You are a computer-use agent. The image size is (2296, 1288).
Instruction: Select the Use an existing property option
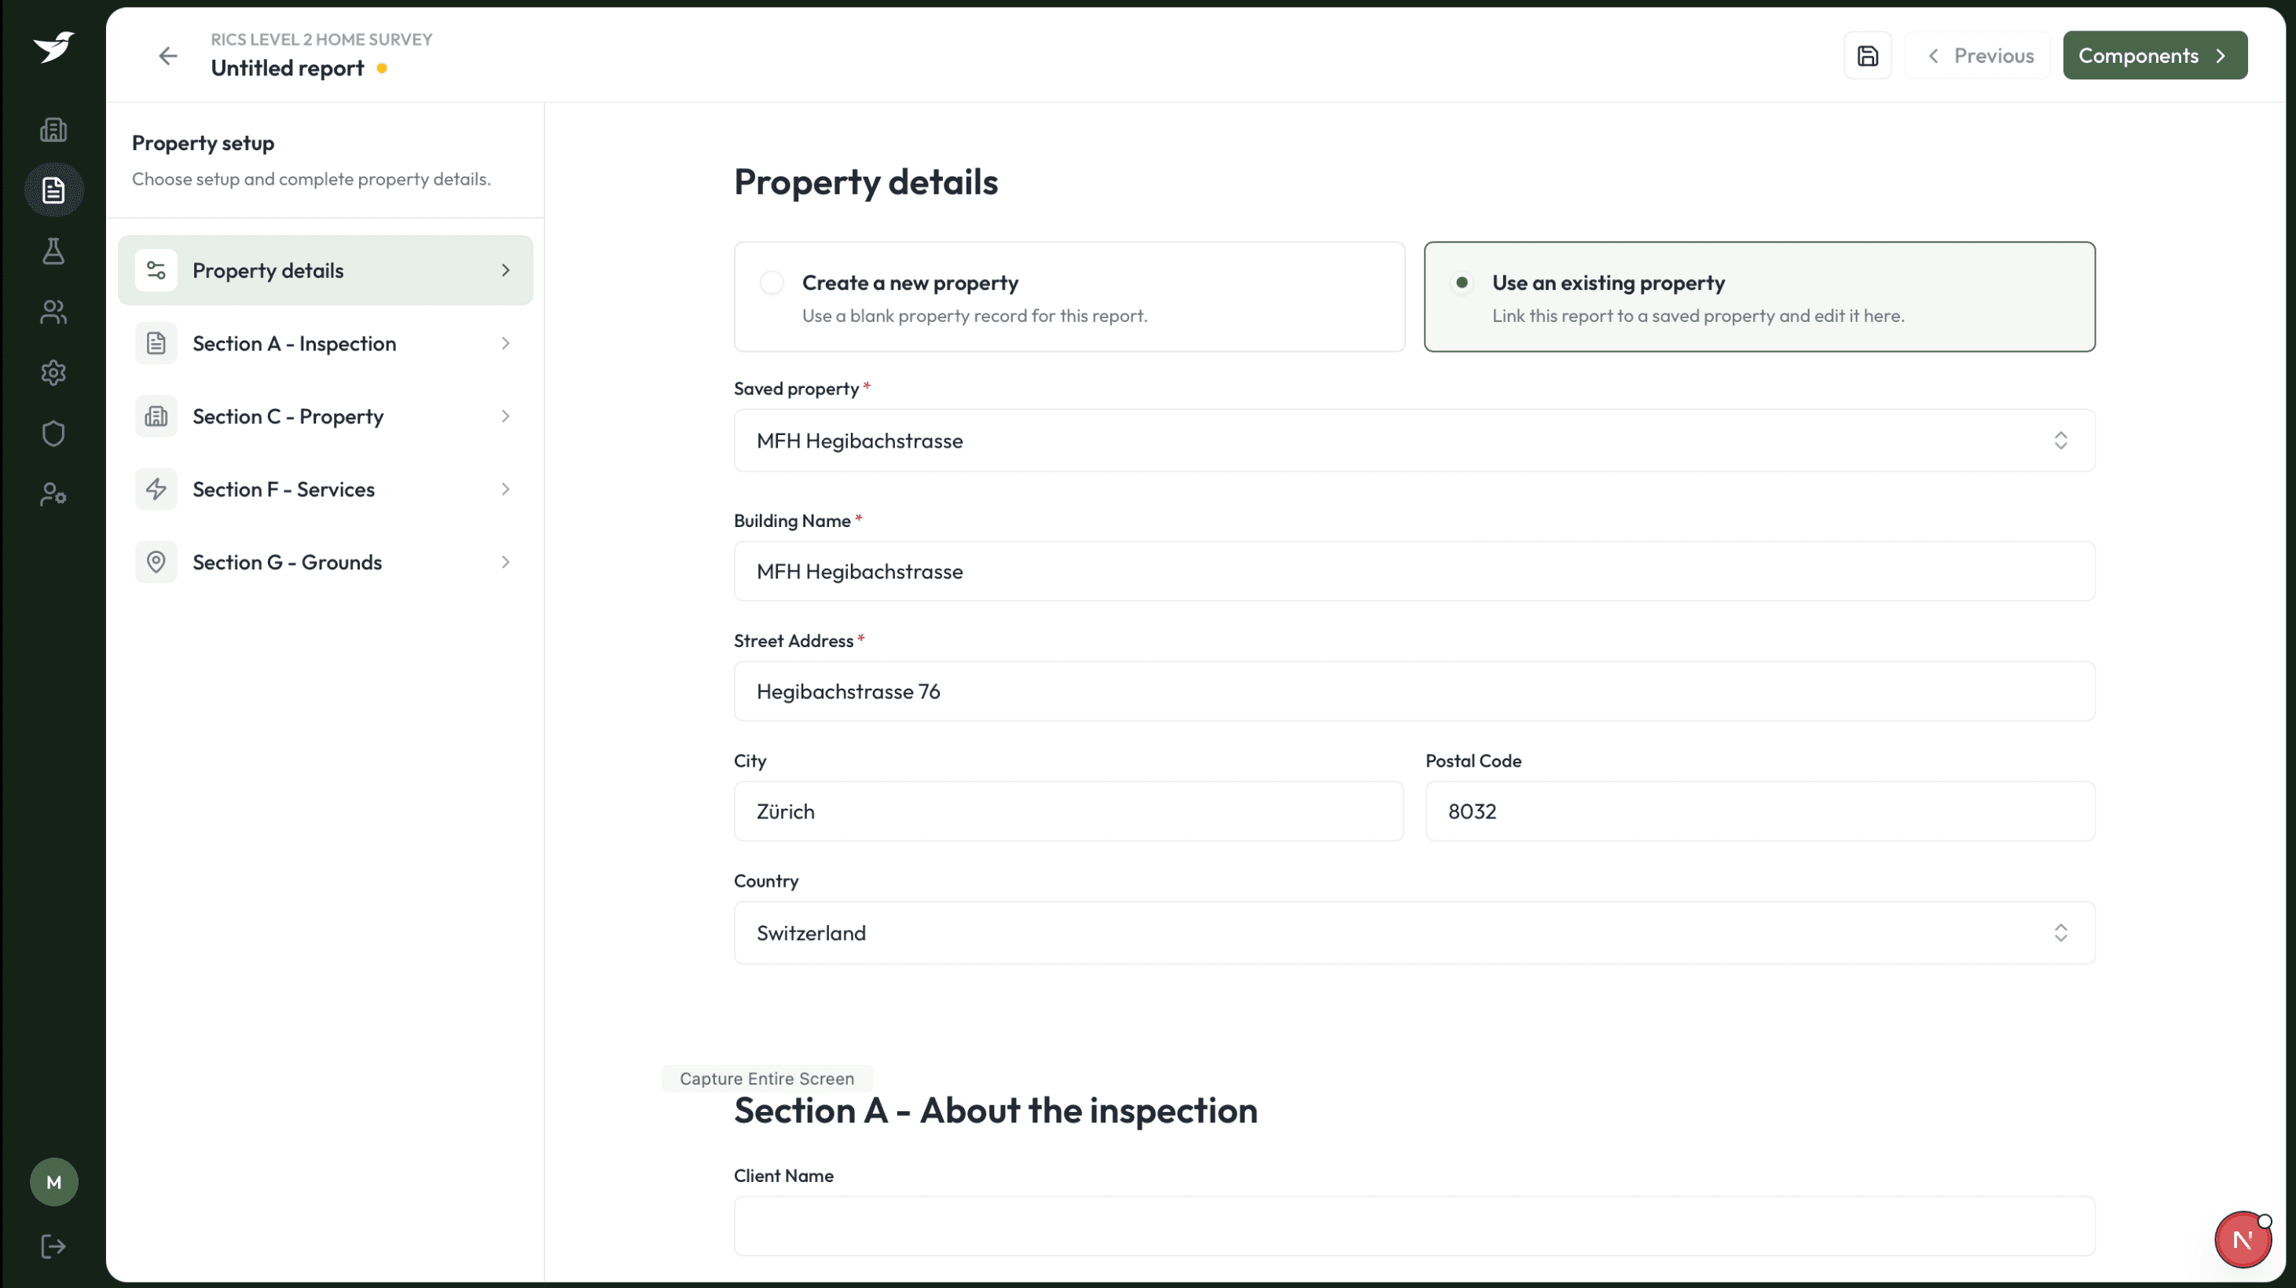click(x=1759, y=297)
